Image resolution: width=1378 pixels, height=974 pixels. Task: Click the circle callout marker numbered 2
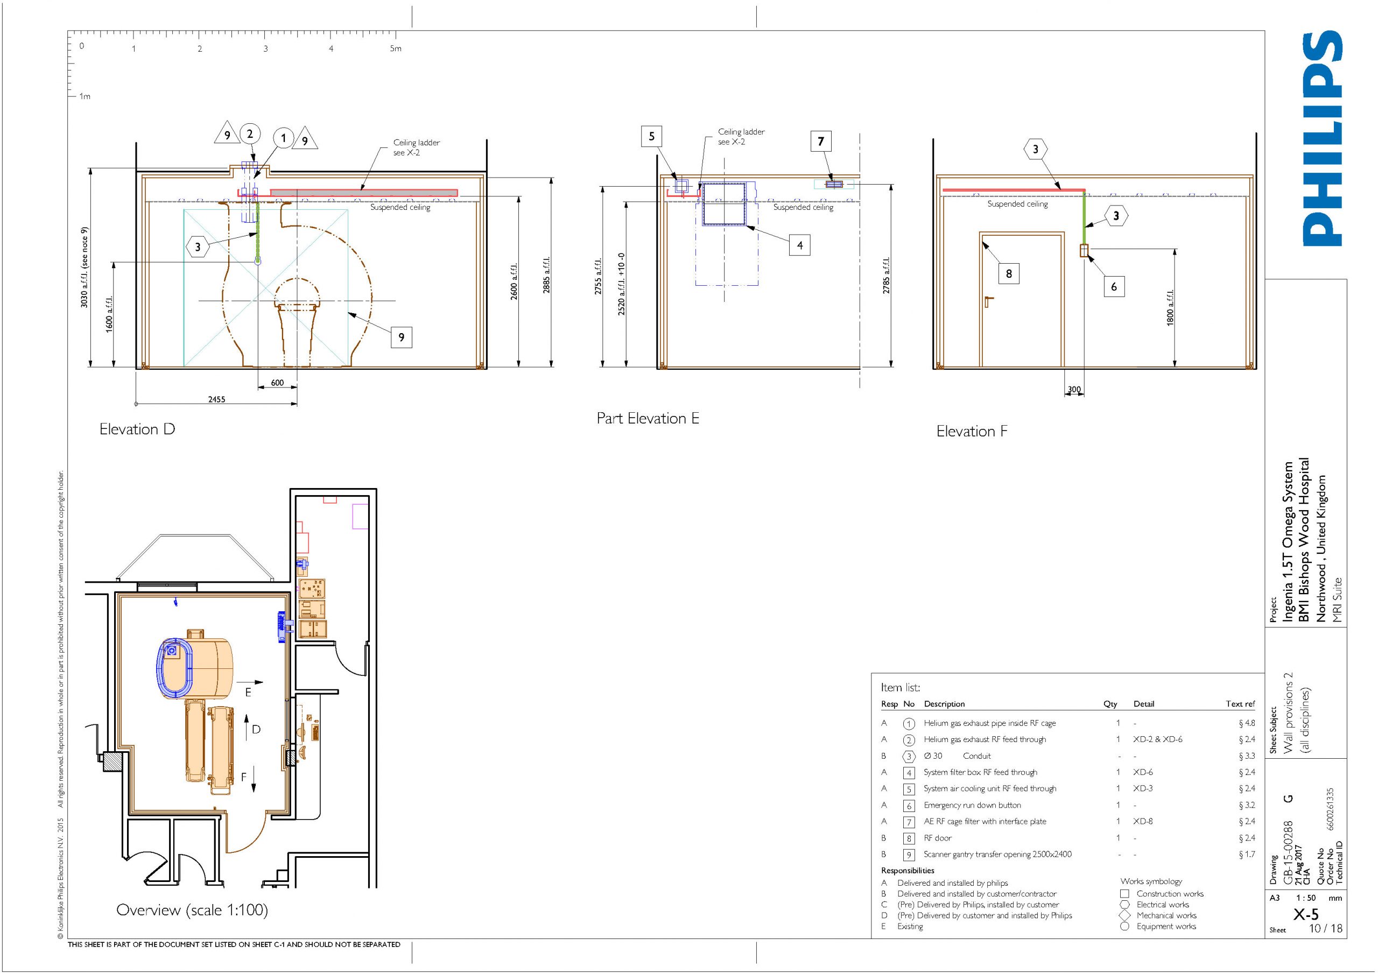pos(250,134)
